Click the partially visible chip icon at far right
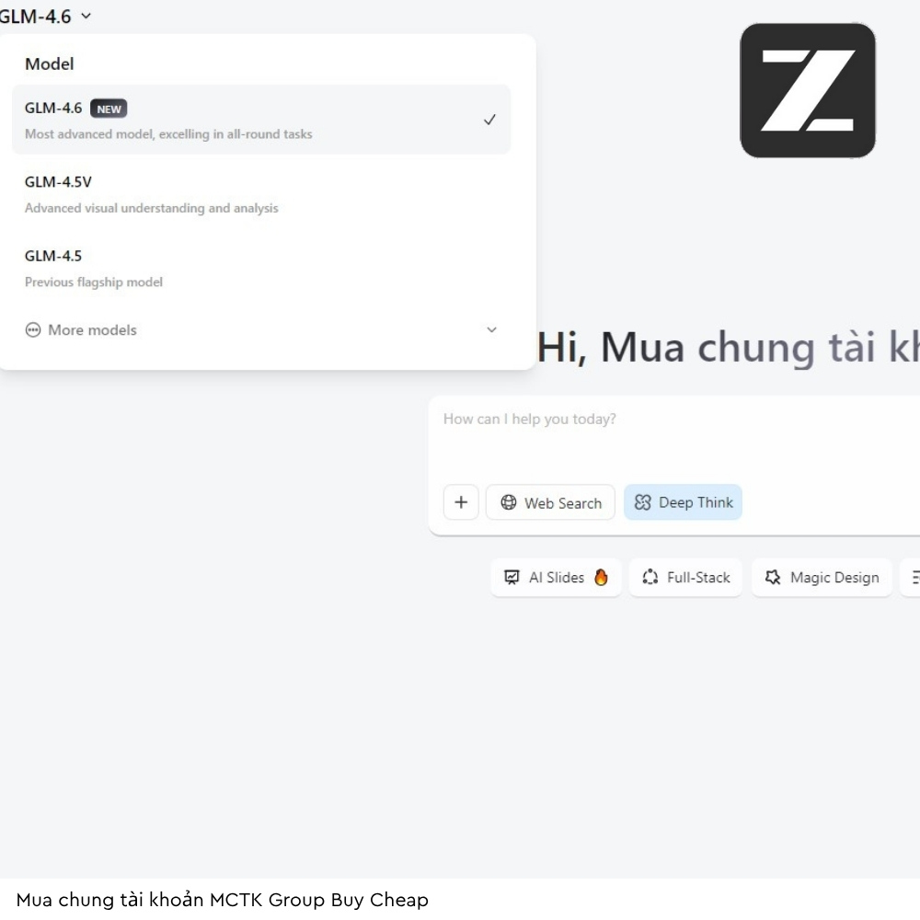 914,577
